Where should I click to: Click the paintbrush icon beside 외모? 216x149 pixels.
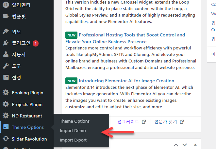tap(6, 32)
